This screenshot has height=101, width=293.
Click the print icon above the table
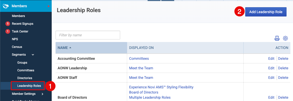click(277, 38)
